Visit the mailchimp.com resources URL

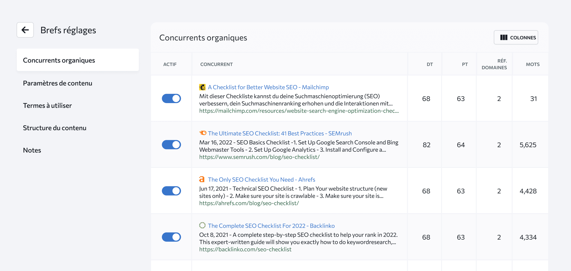[299, 111]
